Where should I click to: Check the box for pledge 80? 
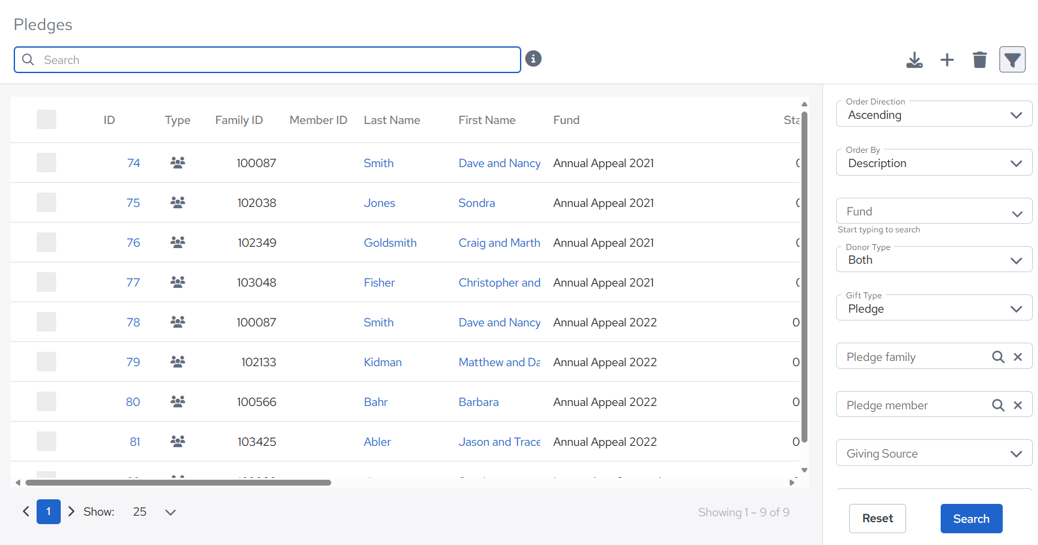click(x=46, y=401)
